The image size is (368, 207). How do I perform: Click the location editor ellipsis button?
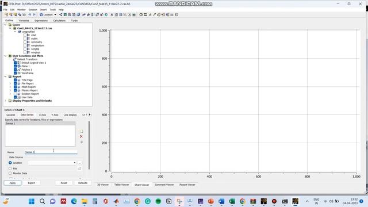pos(79,163)
